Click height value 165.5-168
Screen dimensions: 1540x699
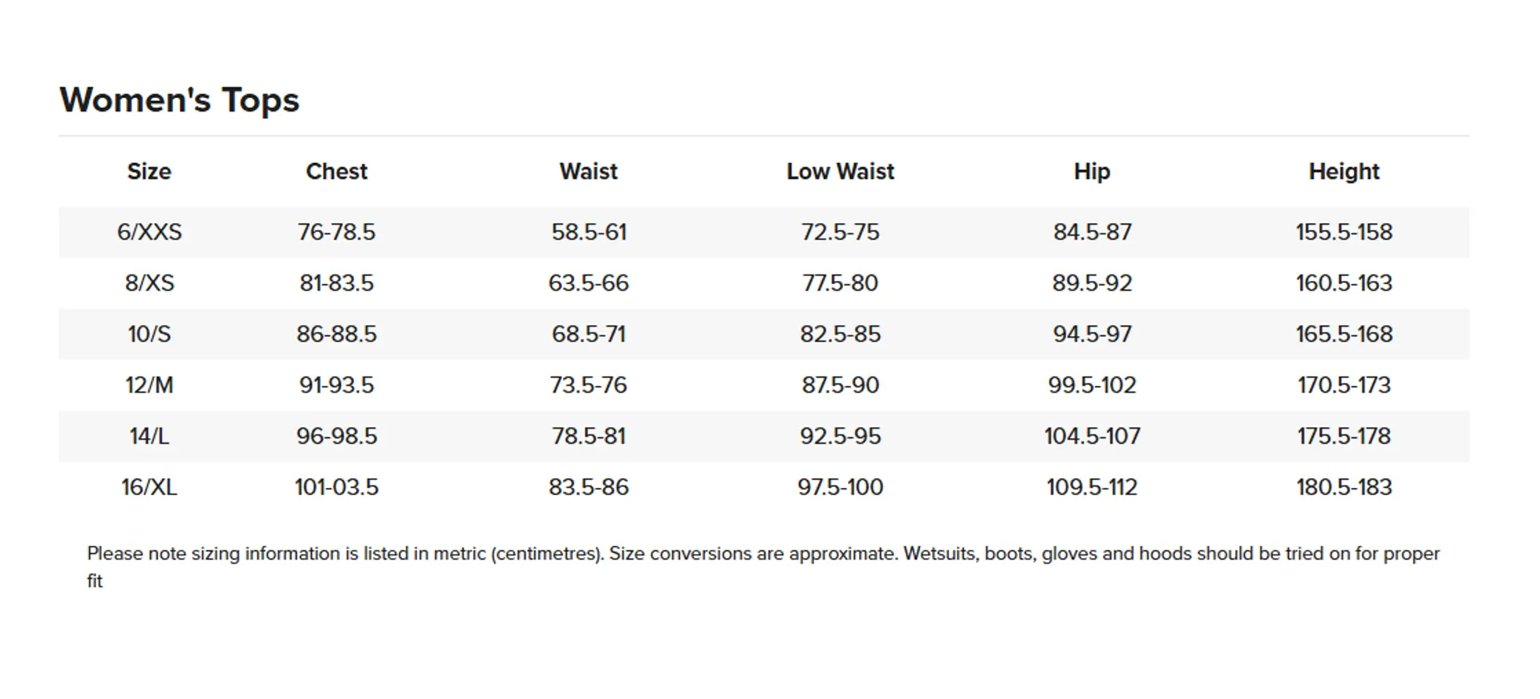click(1343, 334)
